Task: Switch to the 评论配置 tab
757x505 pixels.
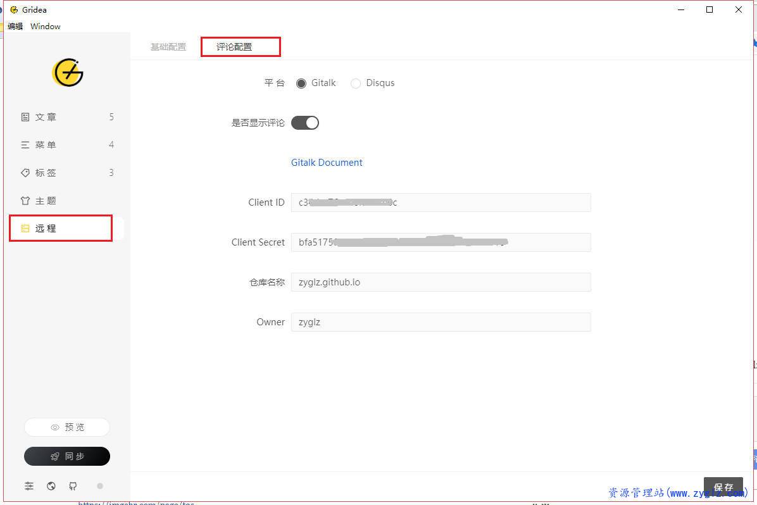Action: pyautogui.click(x=234, y=47)
